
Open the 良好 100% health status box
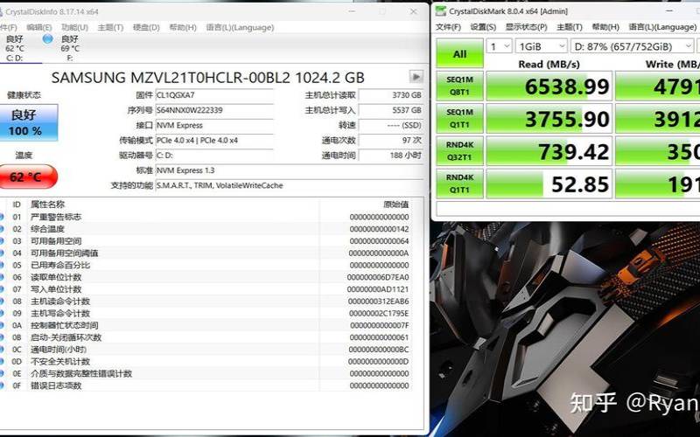(x=28, y=122)
